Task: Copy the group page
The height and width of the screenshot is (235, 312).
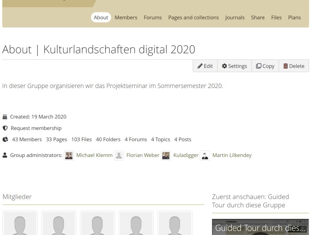Action: coord(265,66)
